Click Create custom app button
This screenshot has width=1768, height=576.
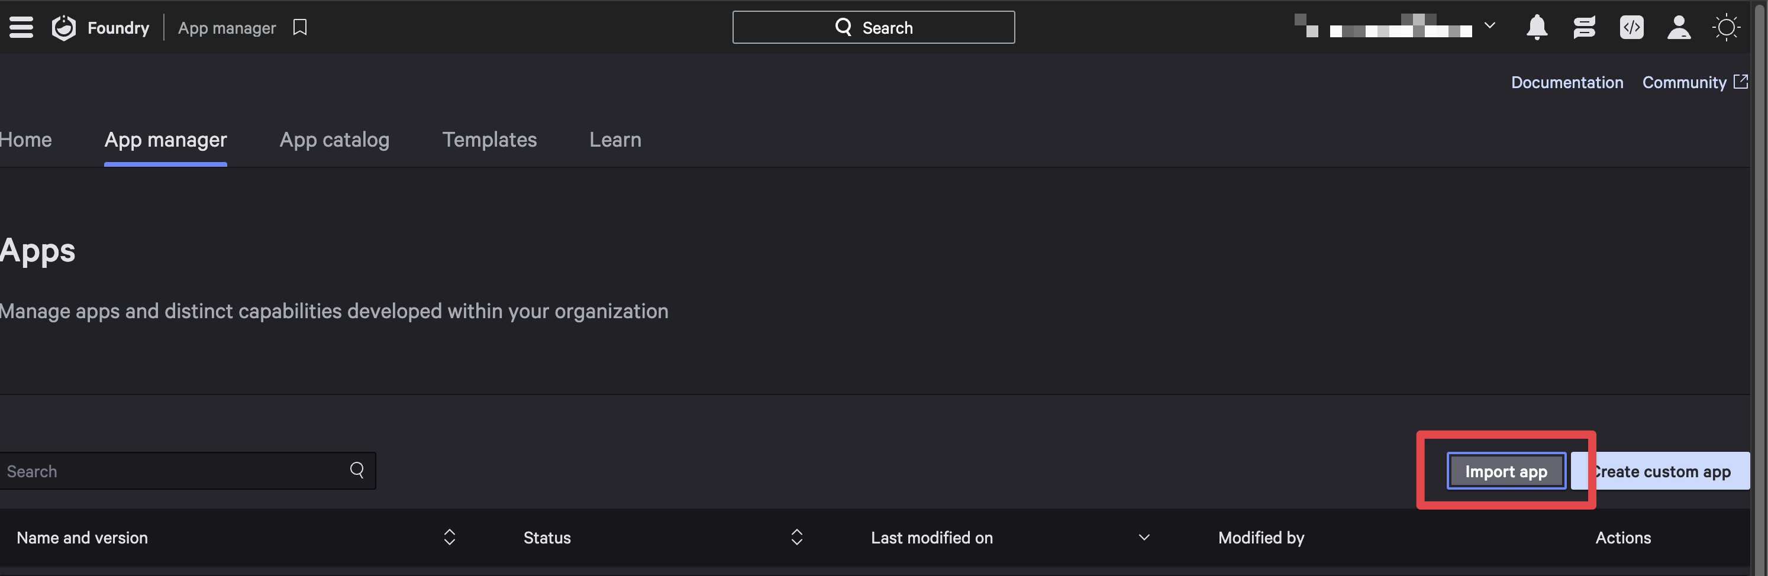tap(1660, 471)
